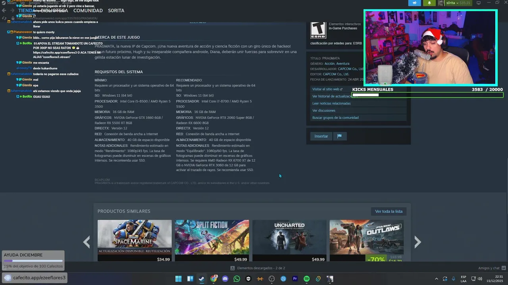This screenshot has height=285, width=508.
Task: Click the PRODUCTOS SIMILARES heading
Action: click(x=124, y=211)
